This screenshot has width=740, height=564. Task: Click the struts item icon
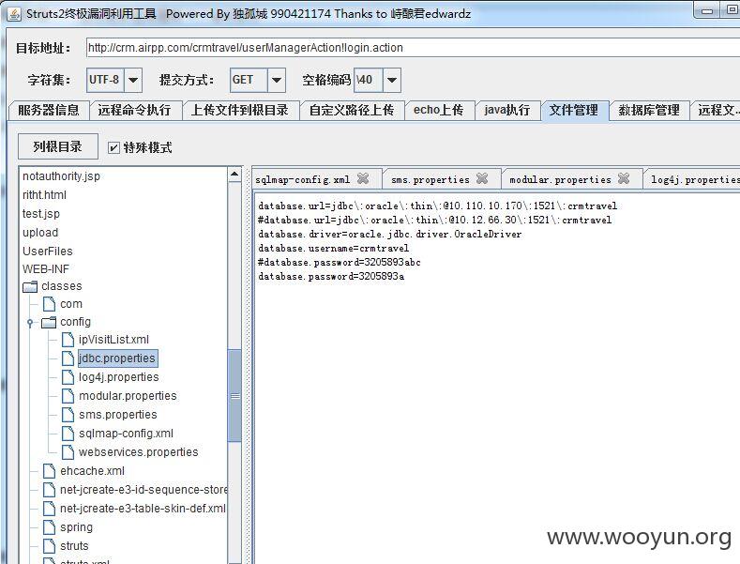pyautogui.click(x=49, y=546)
